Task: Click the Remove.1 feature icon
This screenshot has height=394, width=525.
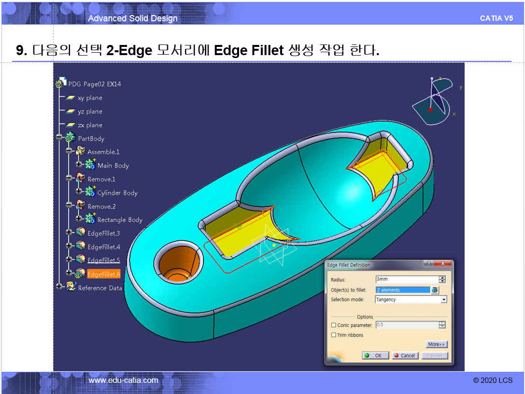Action: [x=80, y=179]
